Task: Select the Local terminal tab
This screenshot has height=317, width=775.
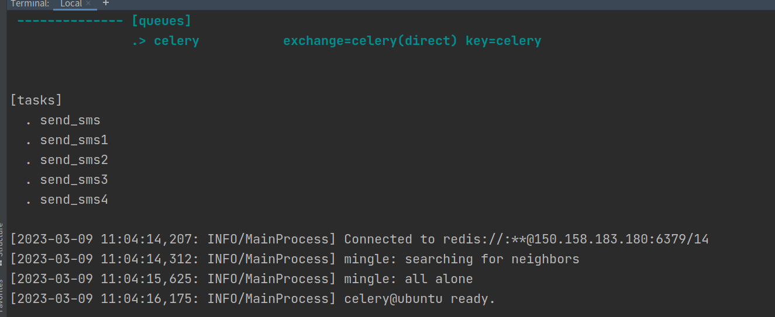Action: (x=71, y=4)
